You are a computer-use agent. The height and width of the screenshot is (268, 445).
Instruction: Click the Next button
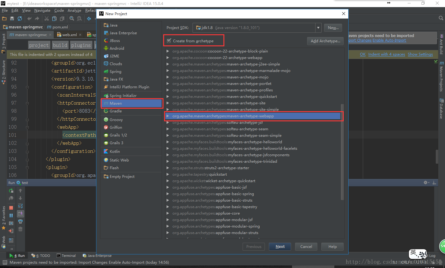pos(280,247)
